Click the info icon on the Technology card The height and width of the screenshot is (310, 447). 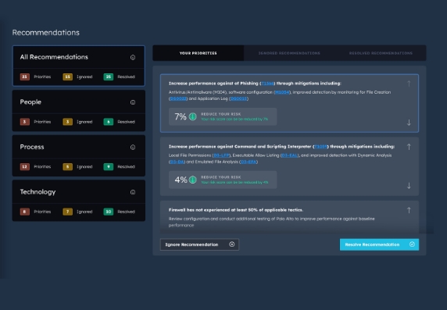[x=133, y=192]
